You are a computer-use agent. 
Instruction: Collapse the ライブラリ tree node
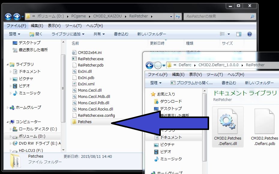tap(7, 64)
